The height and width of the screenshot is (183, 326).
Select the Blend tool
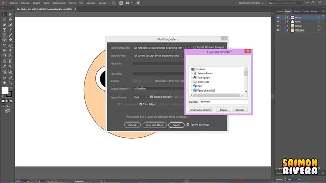click(10, 67)
